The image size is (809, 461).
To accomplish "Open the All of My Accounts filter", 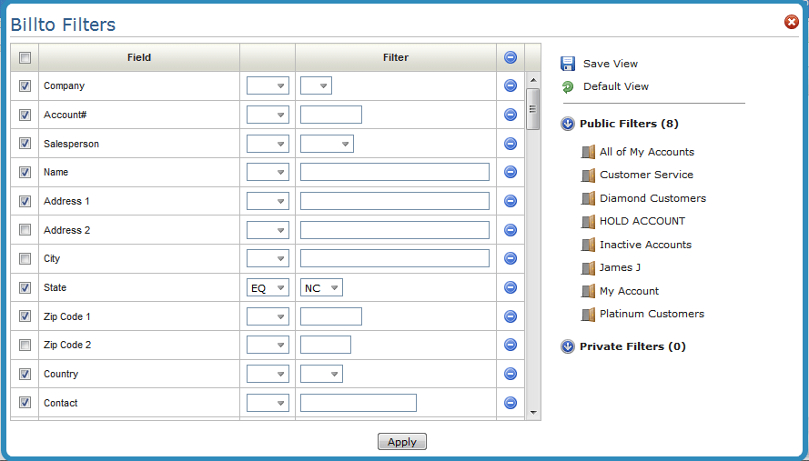I will [646, 152].
